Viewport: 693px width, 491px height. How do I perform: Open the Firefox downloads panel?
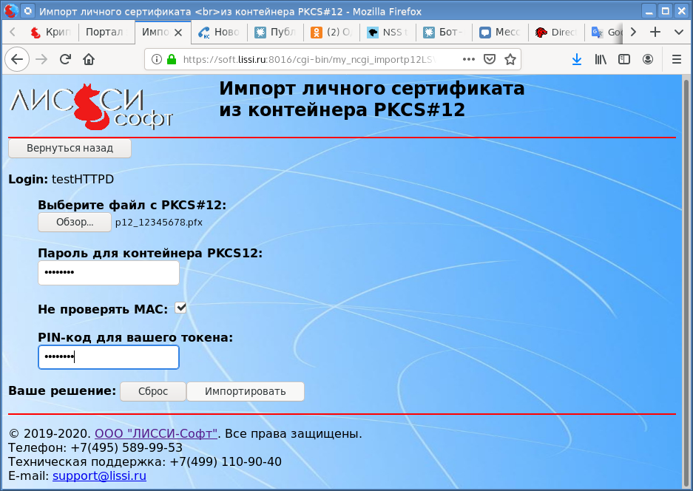click(x=577, y=59)
